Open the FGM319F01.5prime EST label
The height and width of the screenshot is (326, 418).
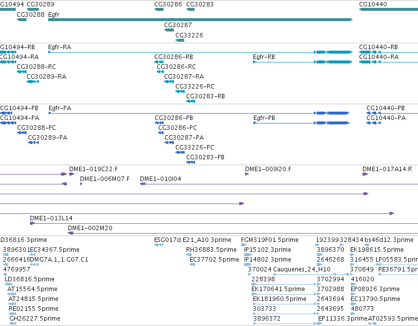tap(270, 240)
